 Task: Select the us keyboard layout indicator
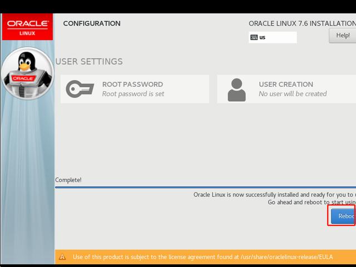273,37
